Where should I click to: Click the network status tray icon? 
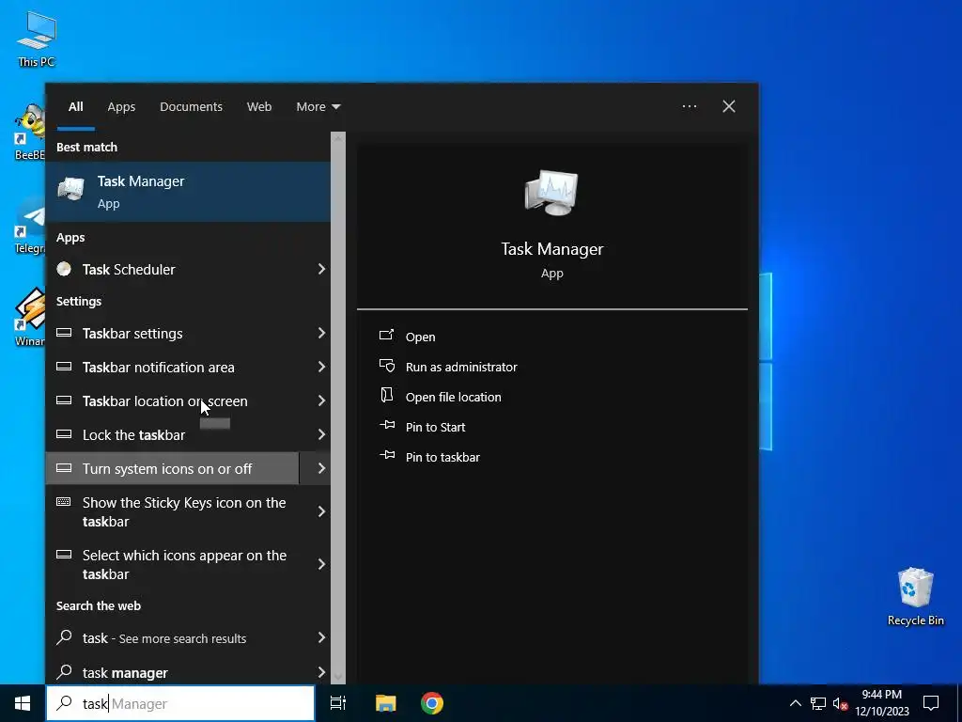tap(818, 703)
